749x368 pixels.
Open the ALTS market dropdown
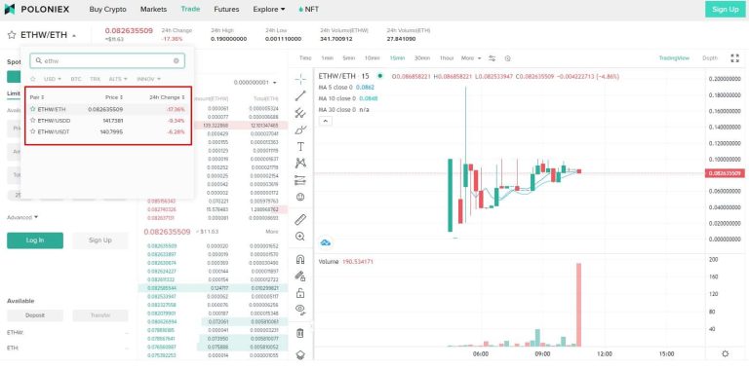click(x=118, y=79)
